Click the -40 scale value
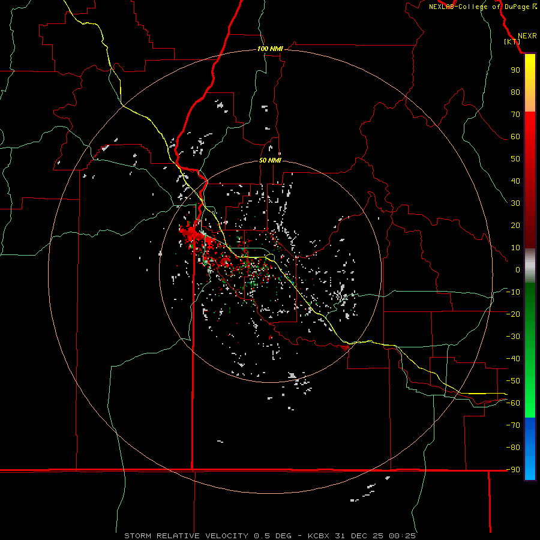Viewport: 540px width, 540px height. pyautogui.click(x=513, y=359)
